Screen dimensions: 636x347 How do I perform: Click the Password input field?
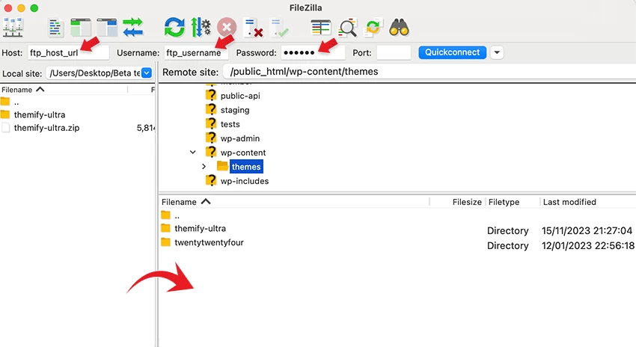pos(313,52)
